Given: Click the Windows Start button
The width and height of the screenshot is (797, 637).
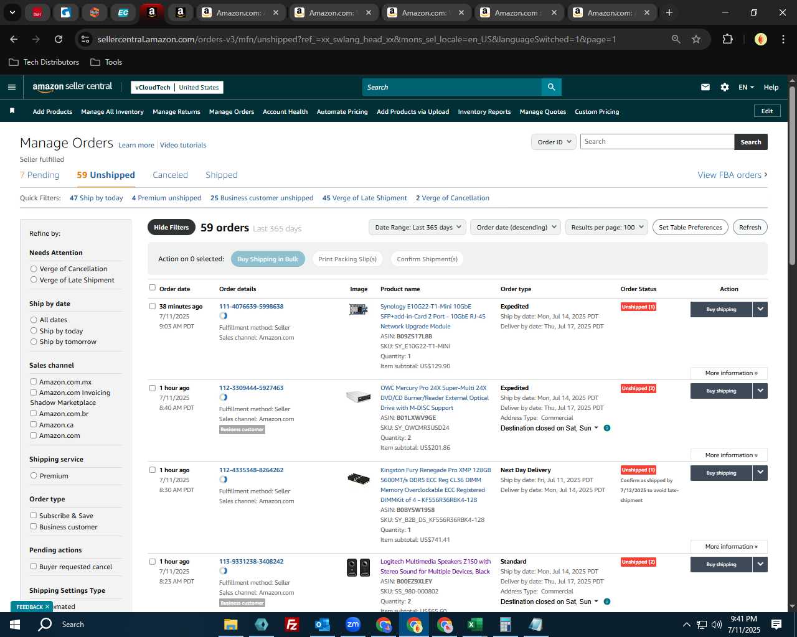Looking at the screenshot, I should point(15,625).
